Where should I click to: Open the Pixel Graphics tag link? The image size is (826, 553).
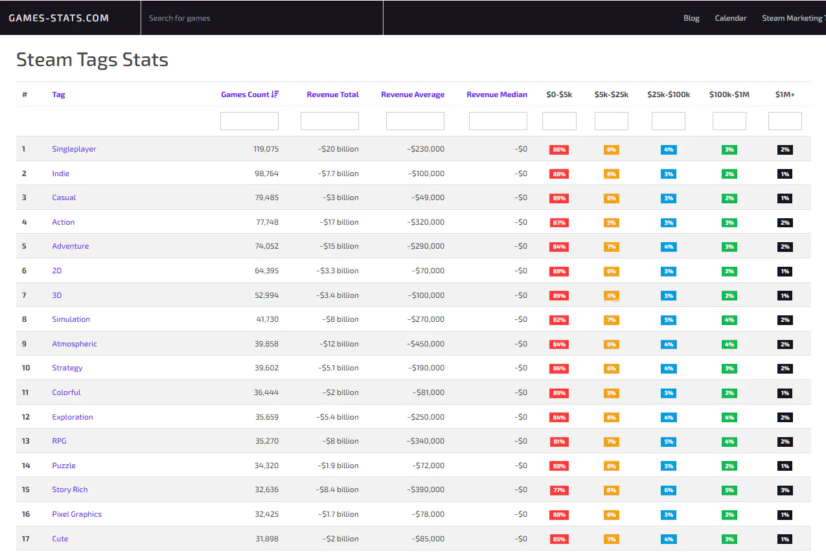pos(76,514)
